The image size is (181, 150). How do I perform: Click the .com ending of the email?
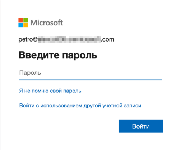point(108,39)
